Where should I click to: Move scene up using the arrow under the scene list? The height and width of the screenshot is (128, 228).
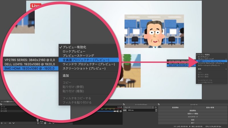pyautogui.click(x=10, y=123)
